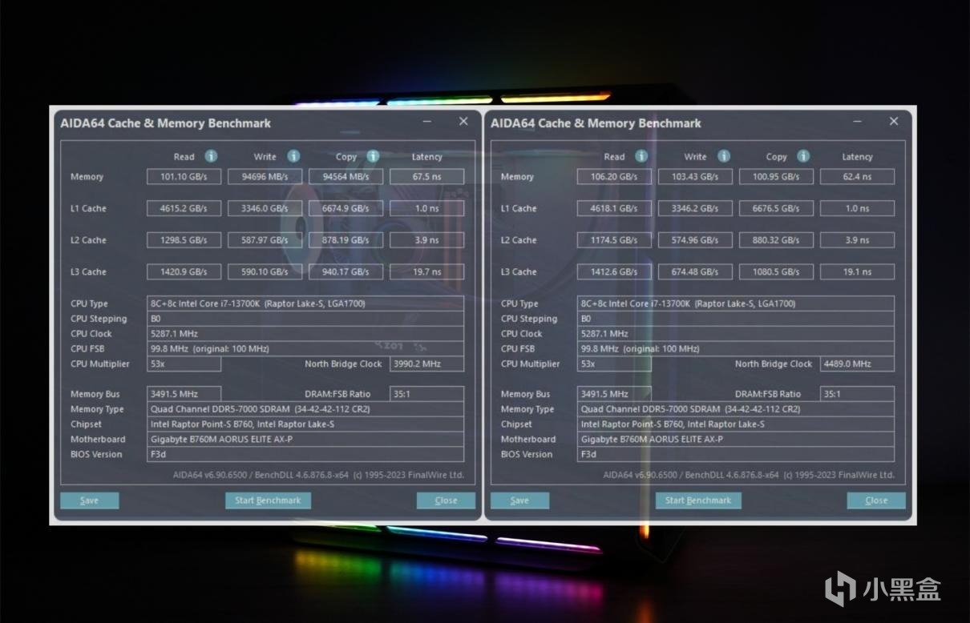The width and height of the screenshot is (970, 623).
Task: Click Close button at bottom of right window
Action: click(x=876, y=500)
